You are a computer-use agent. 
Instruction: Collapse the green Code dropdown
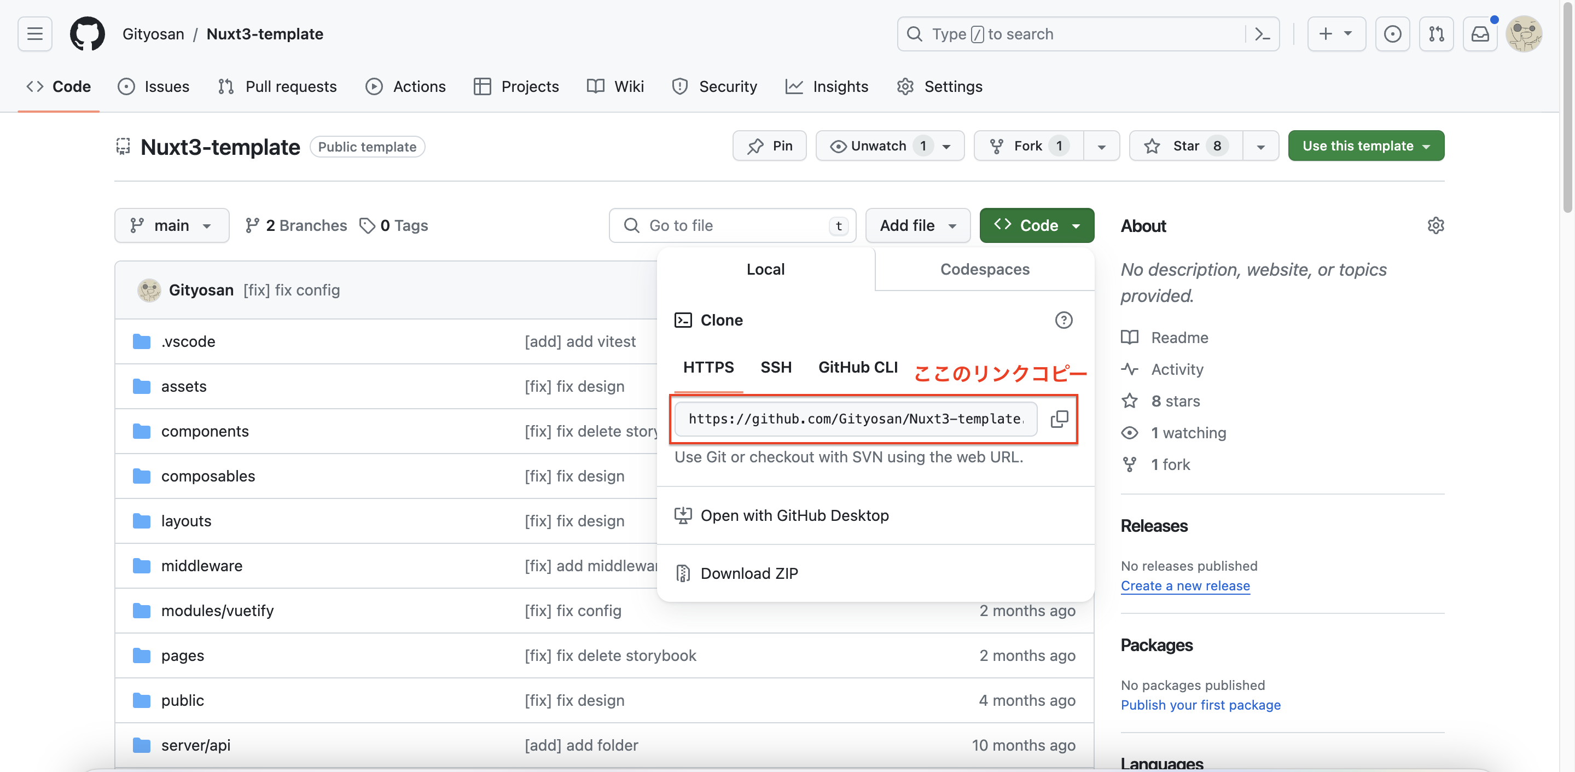(x=1036, y=225)
